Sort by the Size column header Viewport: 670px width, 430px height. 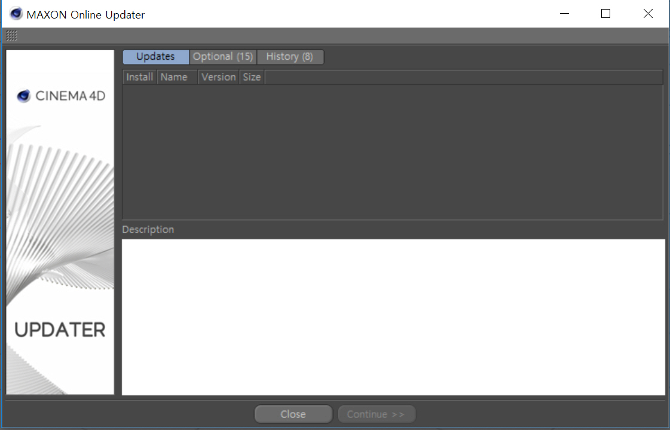(252, 77)
